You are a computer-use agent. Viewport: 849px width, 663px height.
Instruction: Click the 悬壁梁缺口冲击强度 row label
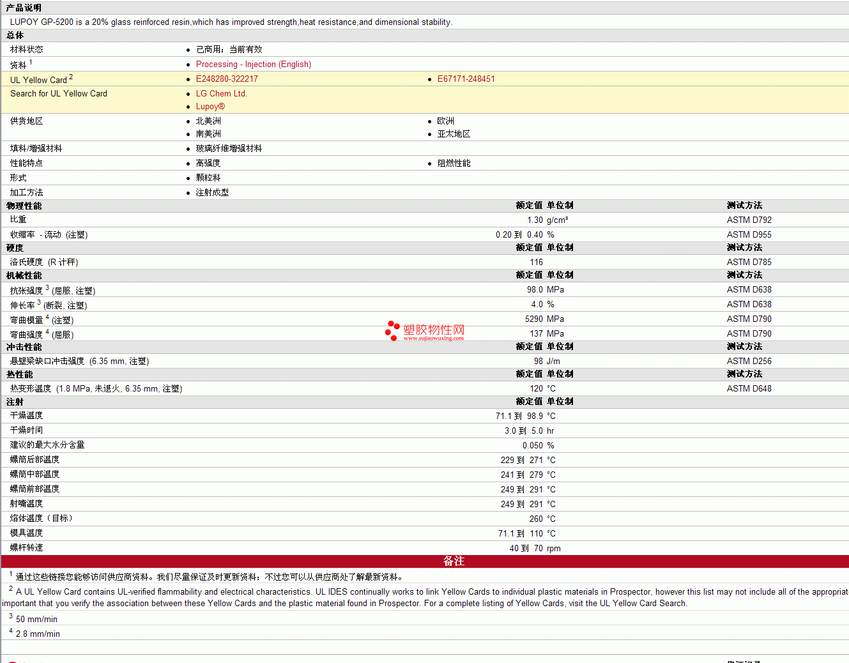coord(79,362)
